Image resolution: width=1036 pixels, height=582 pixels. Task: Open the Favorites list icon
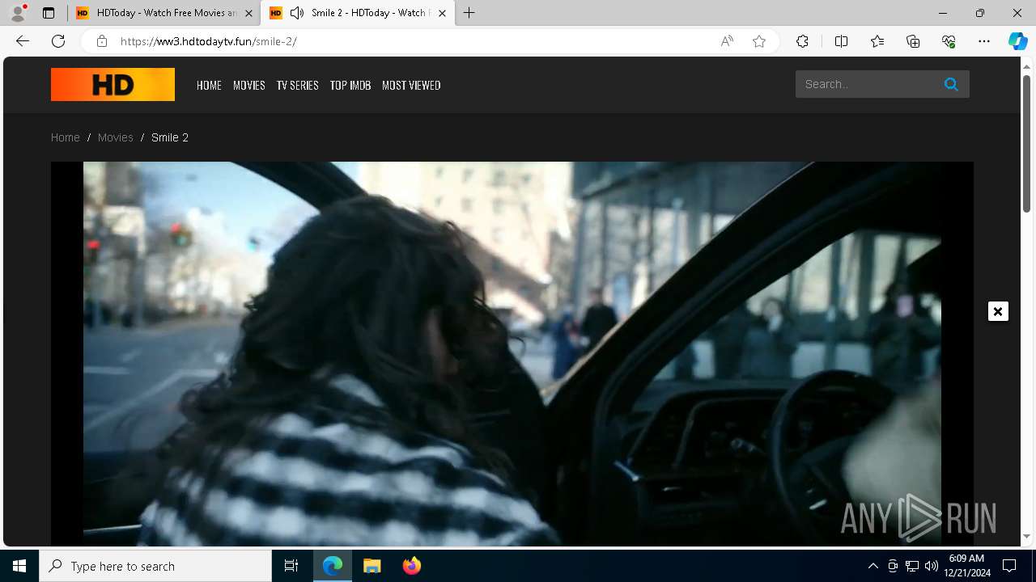877,41
